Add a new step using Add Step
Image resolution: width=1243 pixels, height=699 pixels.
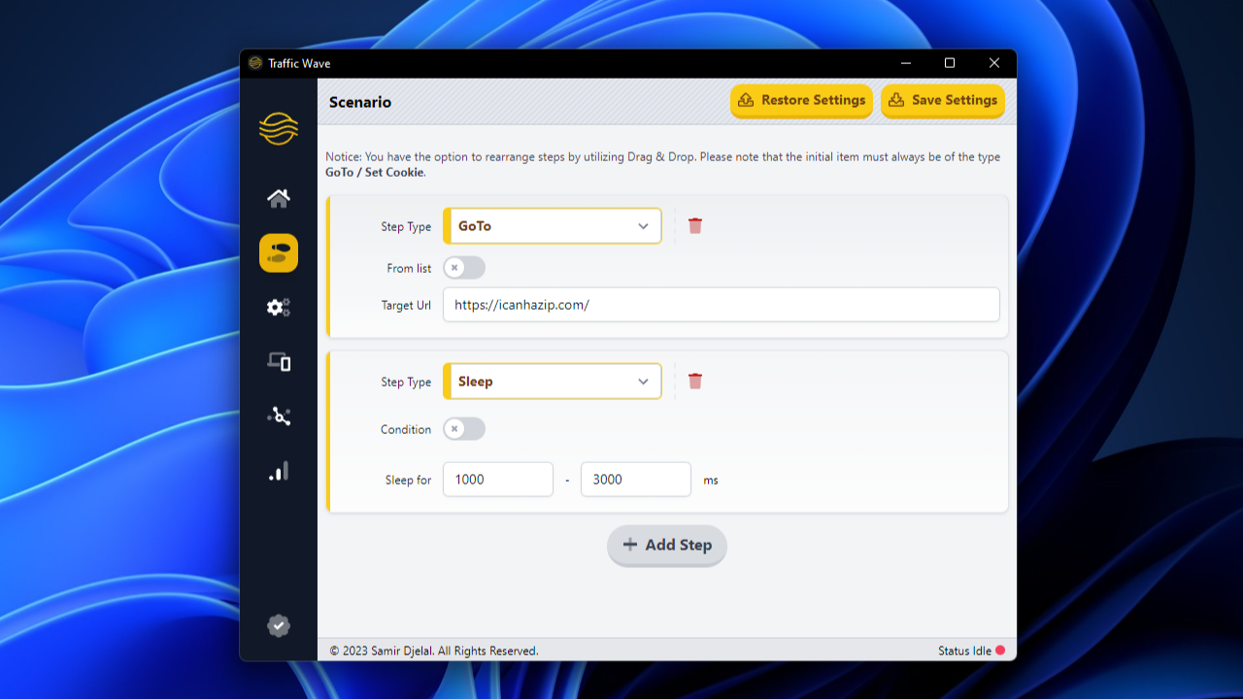pos(667,546)
